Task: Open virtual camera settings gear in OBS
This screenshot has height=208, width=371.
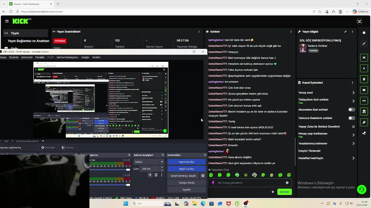Action: [203, 176]
